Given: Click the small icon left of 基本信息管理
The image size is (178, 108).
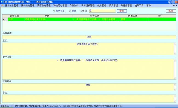Looking at the screenshot, I should (x=2, y=5).
